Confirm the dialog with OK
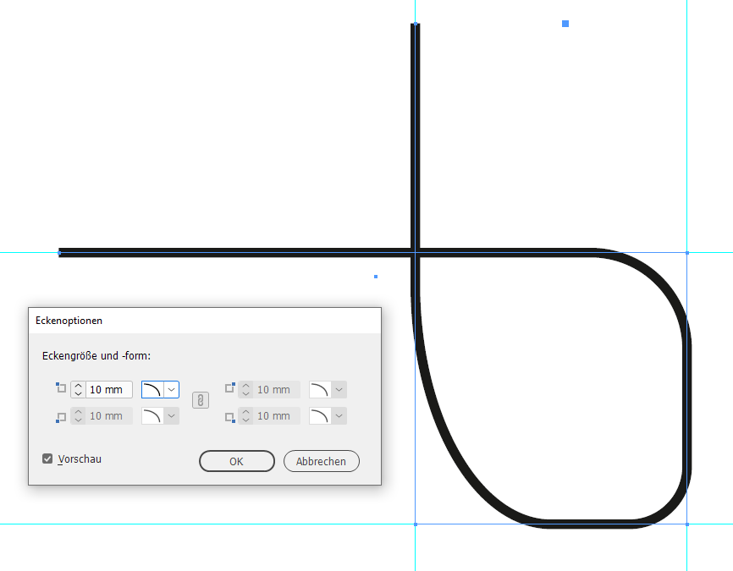Viewport: 733px width, 571px height. [236, 461]
